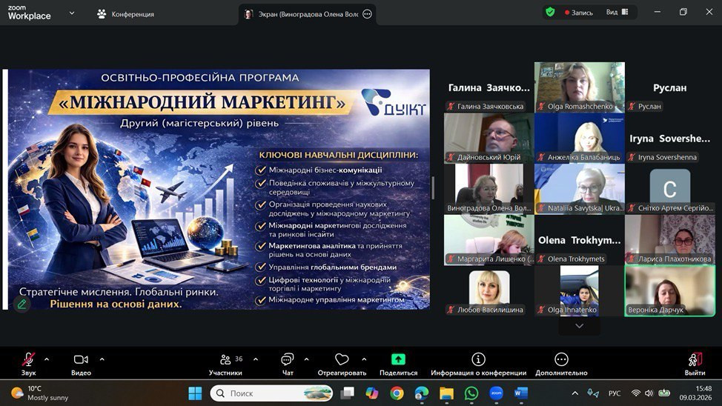Click the Выйти leave meeting button
This screenshot has height=406, width=722.
(695, 360)
